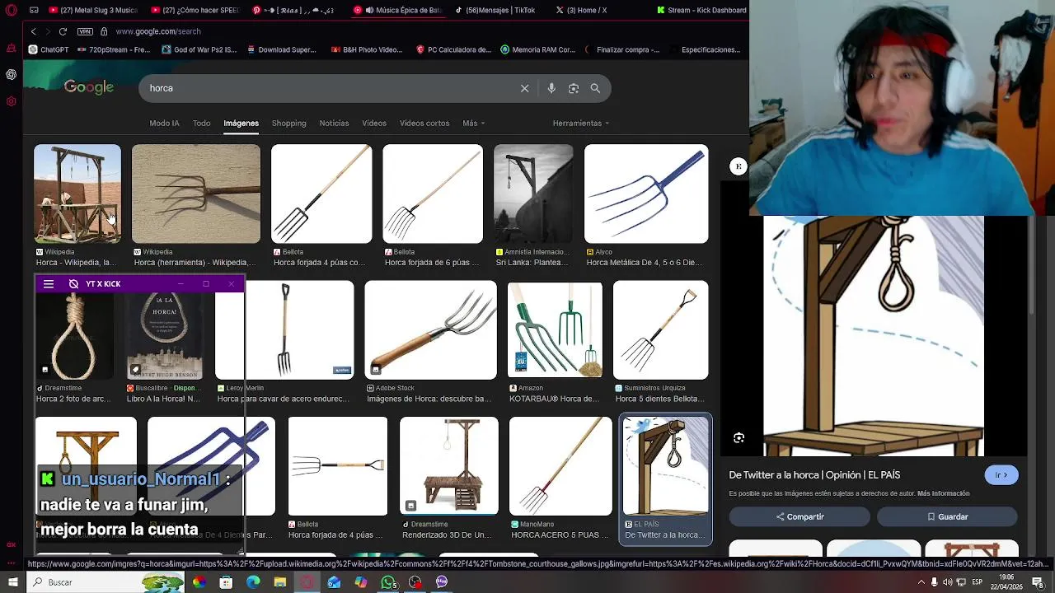Select the Shopping search filter

click(x=288, y=123)
